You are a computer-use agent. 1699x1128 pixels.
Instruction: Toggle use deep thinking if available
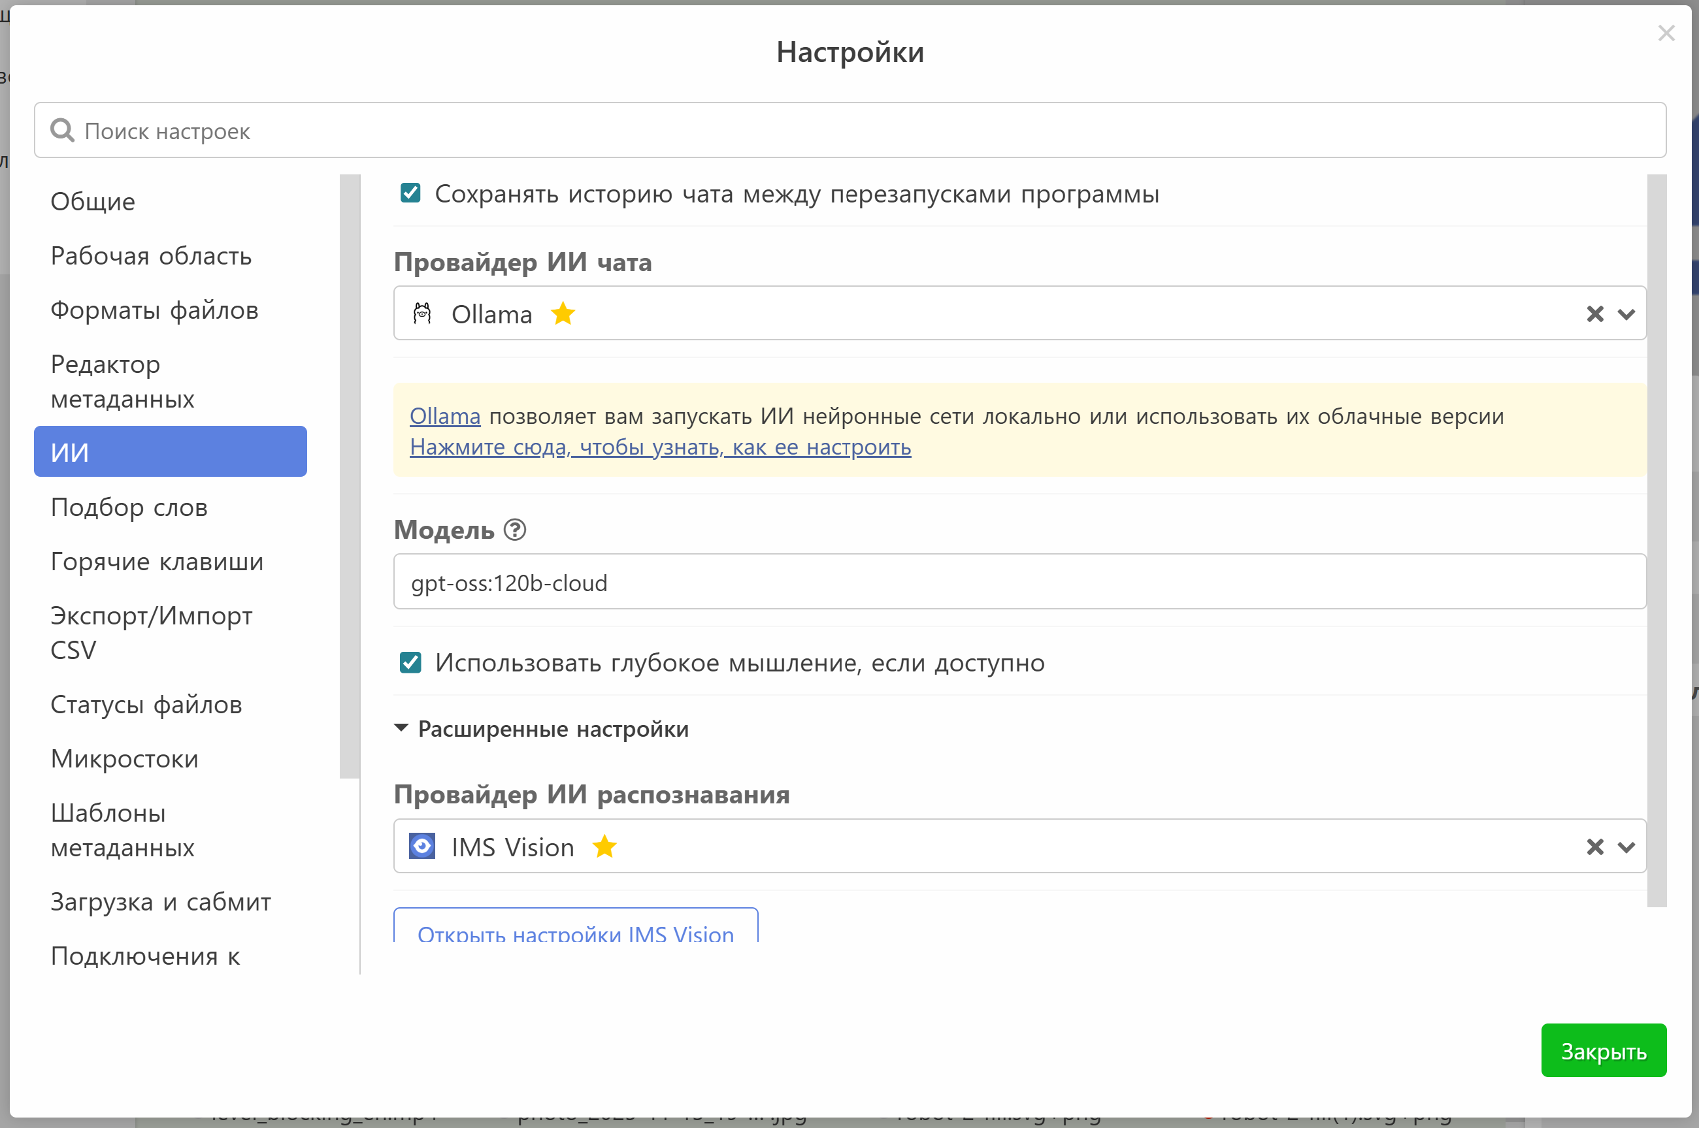[x=410, y=662]
